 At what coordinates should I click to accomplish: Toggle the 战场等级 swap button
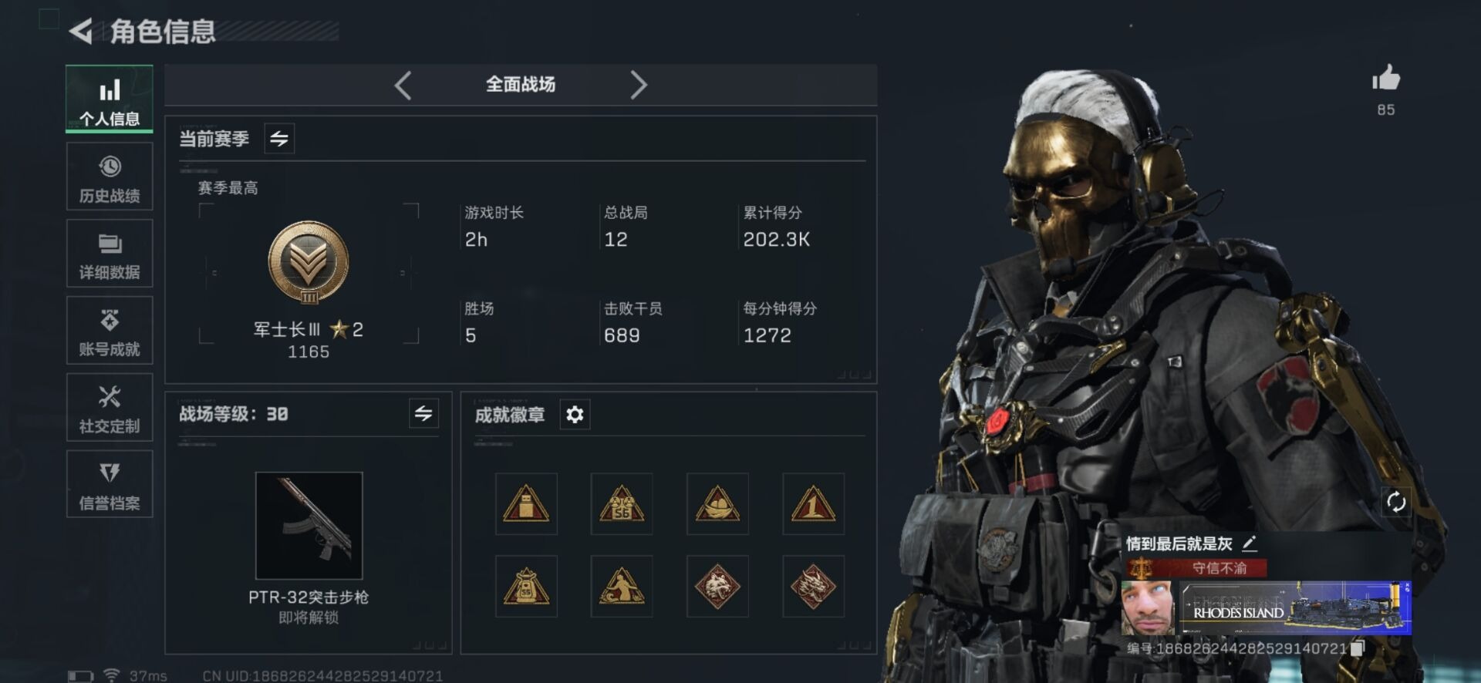[423, 414]
